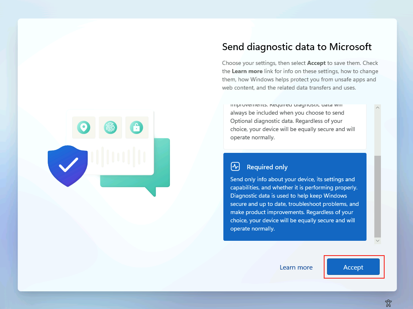Click the scrollbar down arrow
Viewport: 413px width, 309px height.
[378, 240]
